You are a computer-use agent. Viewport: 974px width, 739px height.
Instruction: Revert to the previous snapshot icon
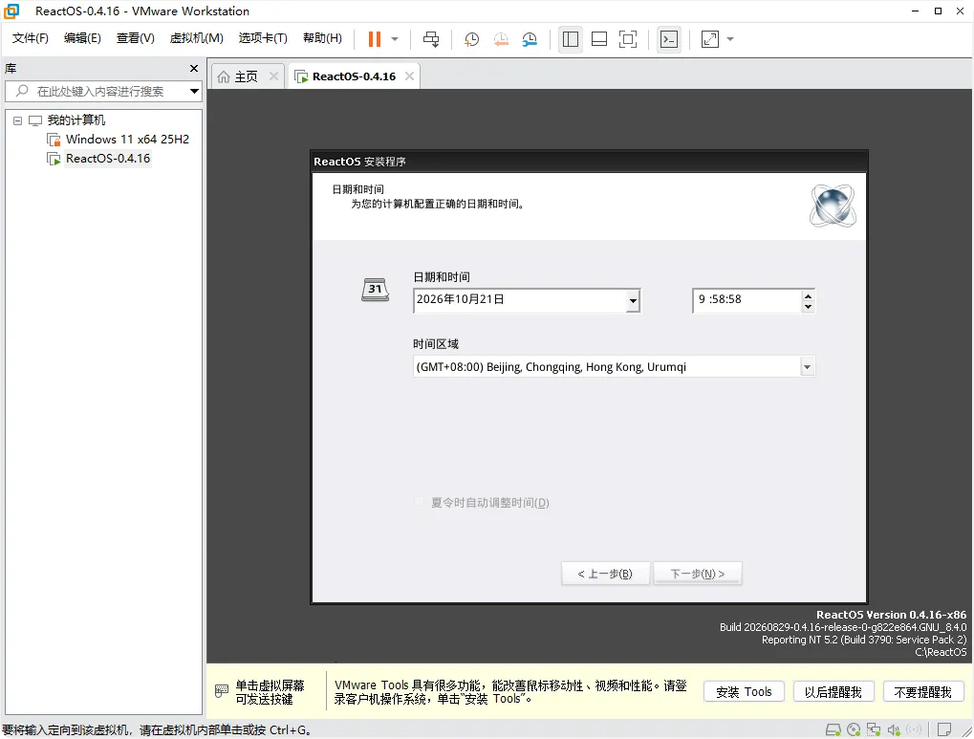click(x=501, y=39)
